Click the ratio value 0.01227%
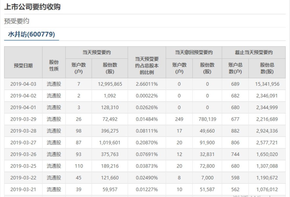The image size is (290, 197). 147,189
